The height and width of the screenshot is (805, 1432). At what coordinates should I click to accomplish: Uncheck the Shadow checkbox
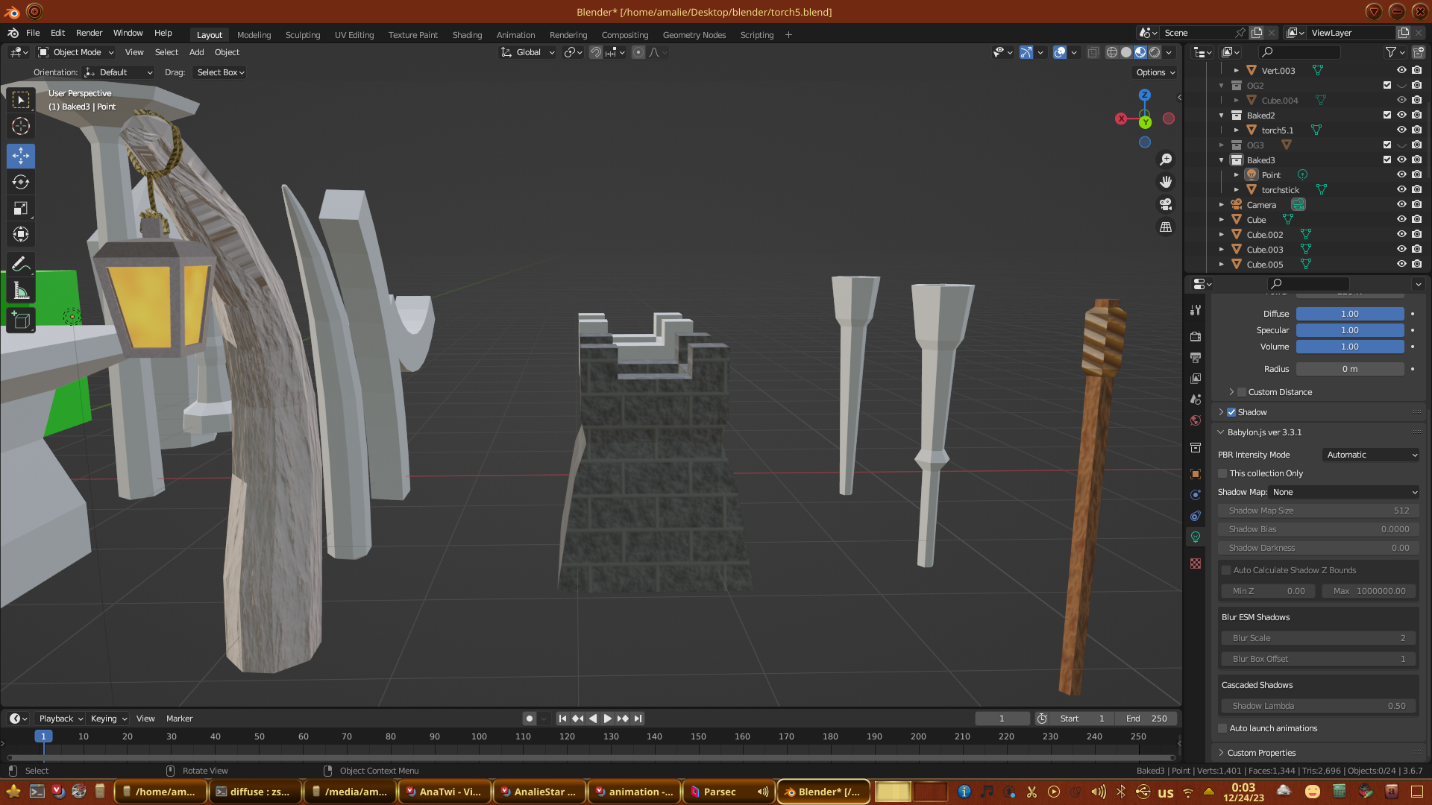[1231, 412]
